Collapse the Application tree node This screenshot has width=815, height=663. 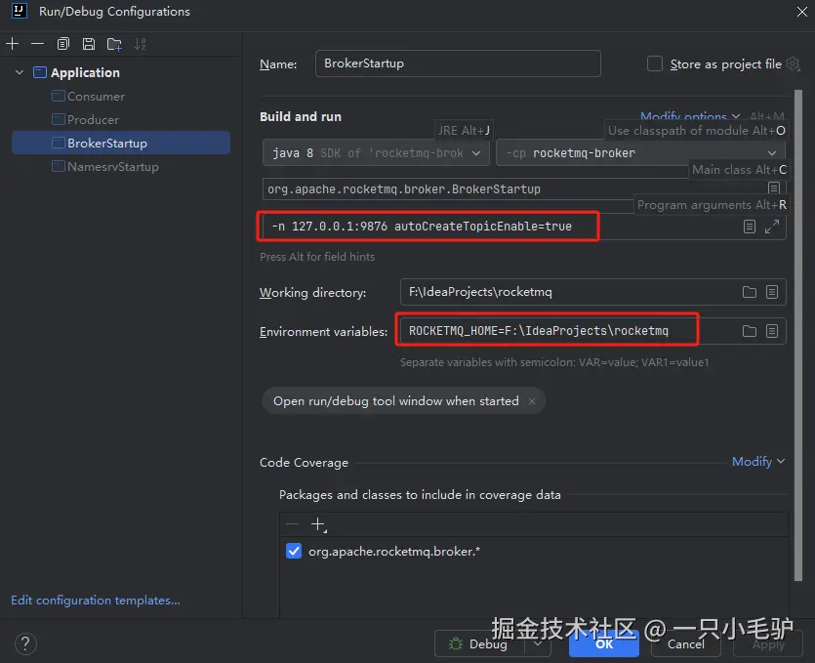[20, 72]
